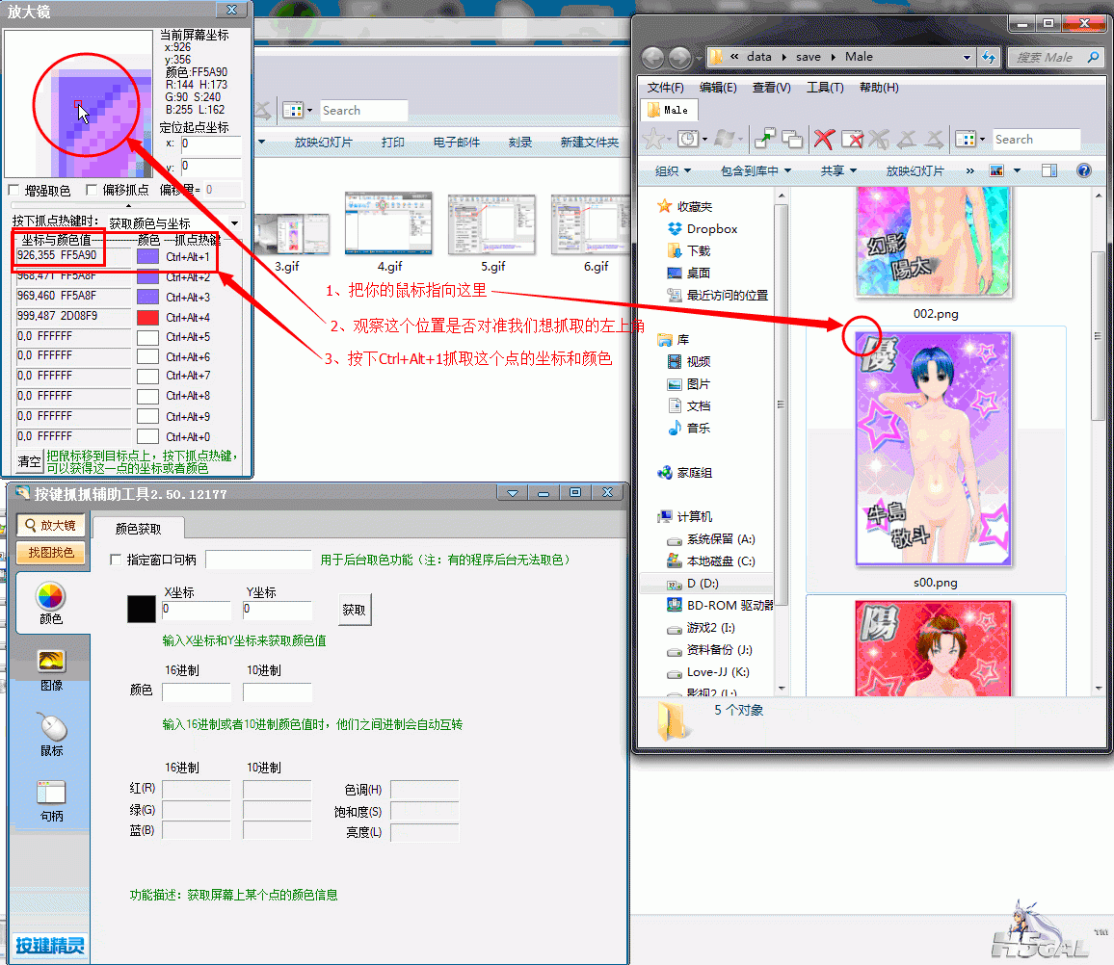
Task: Click the red X close-tab icon
Action: tap(823, 139)
